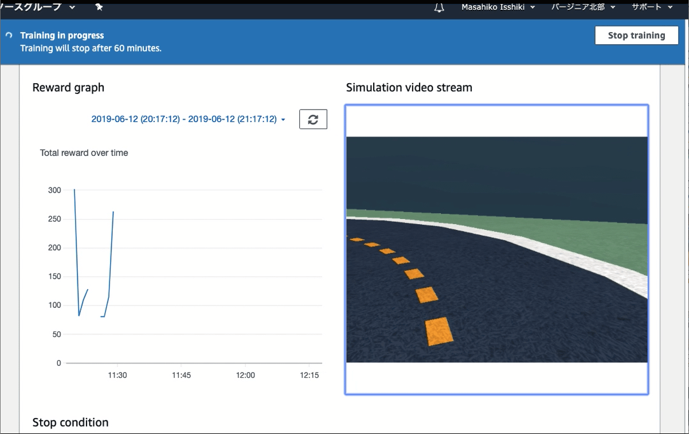Click the chevron next to サポート
Viewport: 689px width, 434px height.
point(671,7)
